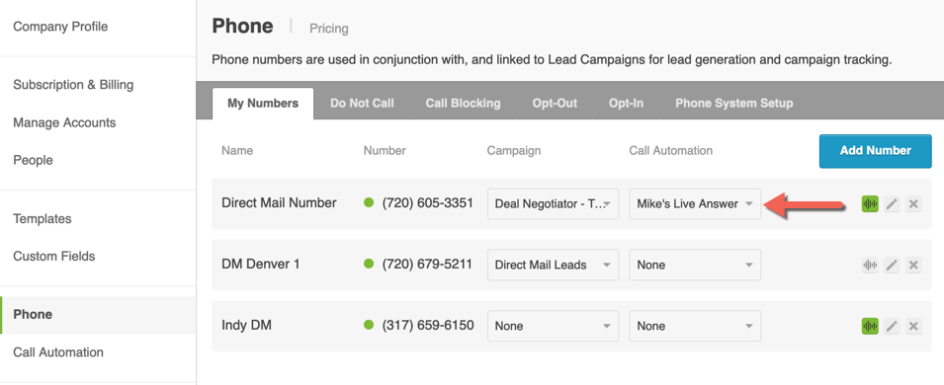Remove DM Denver 1 with X icon
The image size is (944, 385).
coord(913,265)
